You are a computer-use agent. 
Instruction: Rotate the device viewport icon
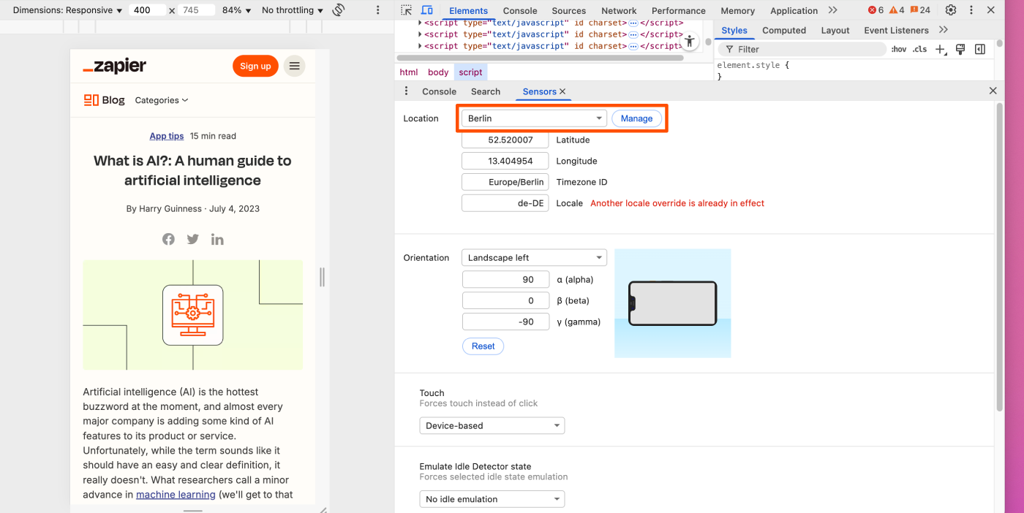pos(338,10)
